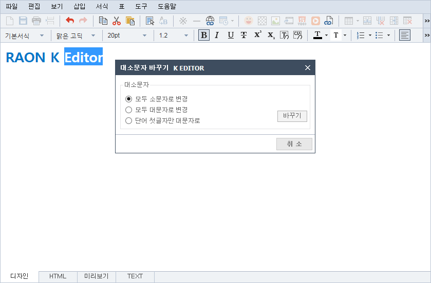Open the 서식 menu
The height and width of the screenshot is (283, 431).
102,6
